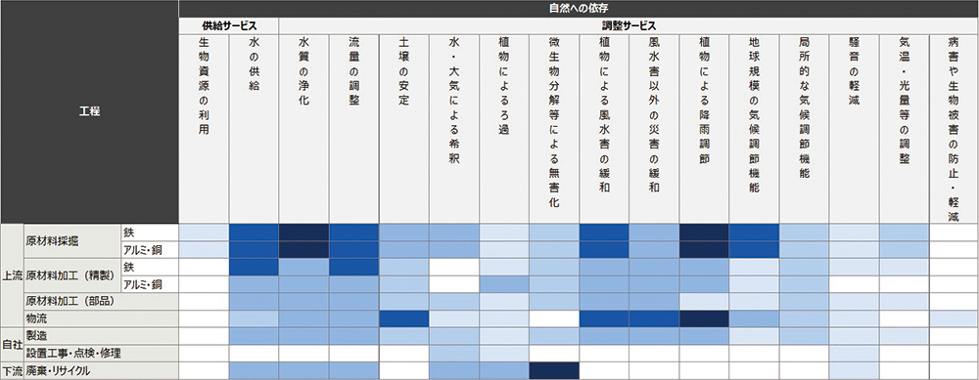Click the 上流 row group label
This screenshot has height=380, width=979.
click(x=11, y=275)
